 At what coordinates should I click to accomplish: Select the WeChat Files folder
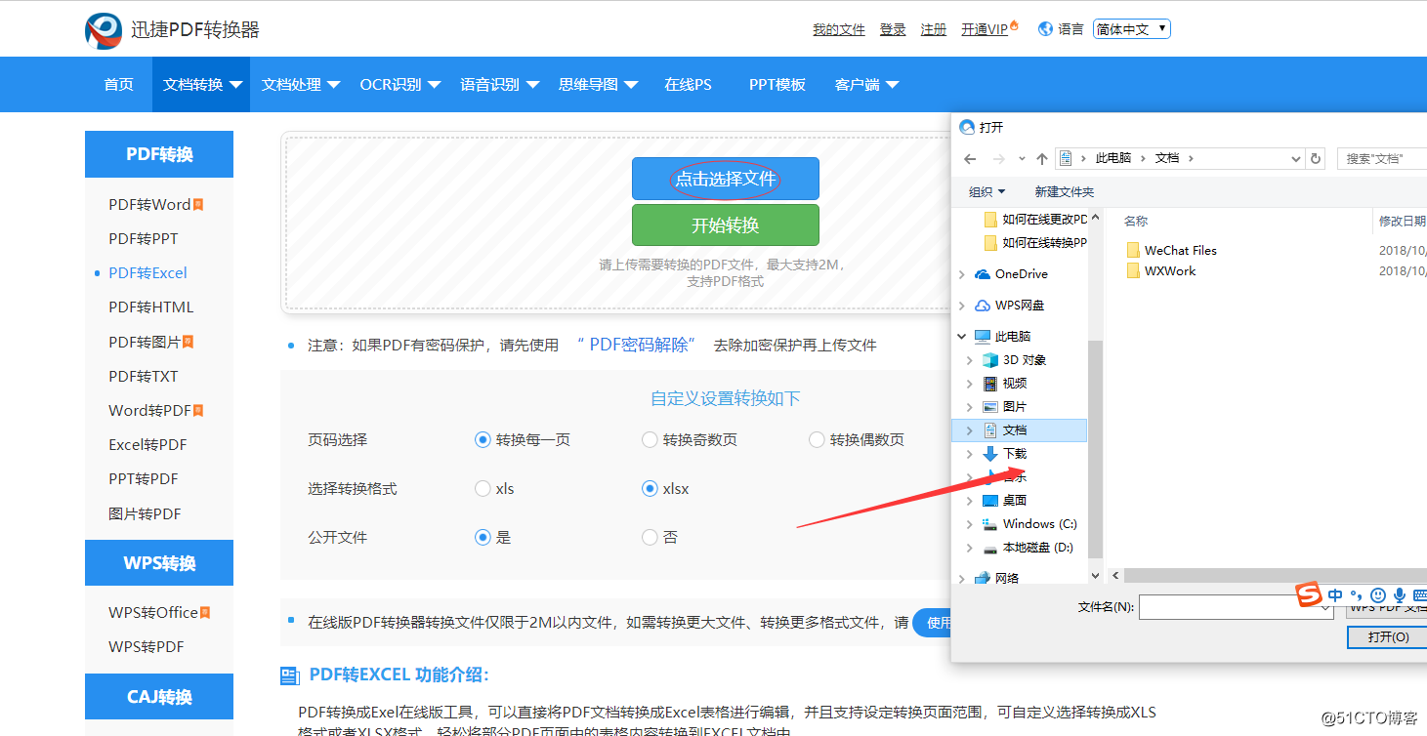1171,250
